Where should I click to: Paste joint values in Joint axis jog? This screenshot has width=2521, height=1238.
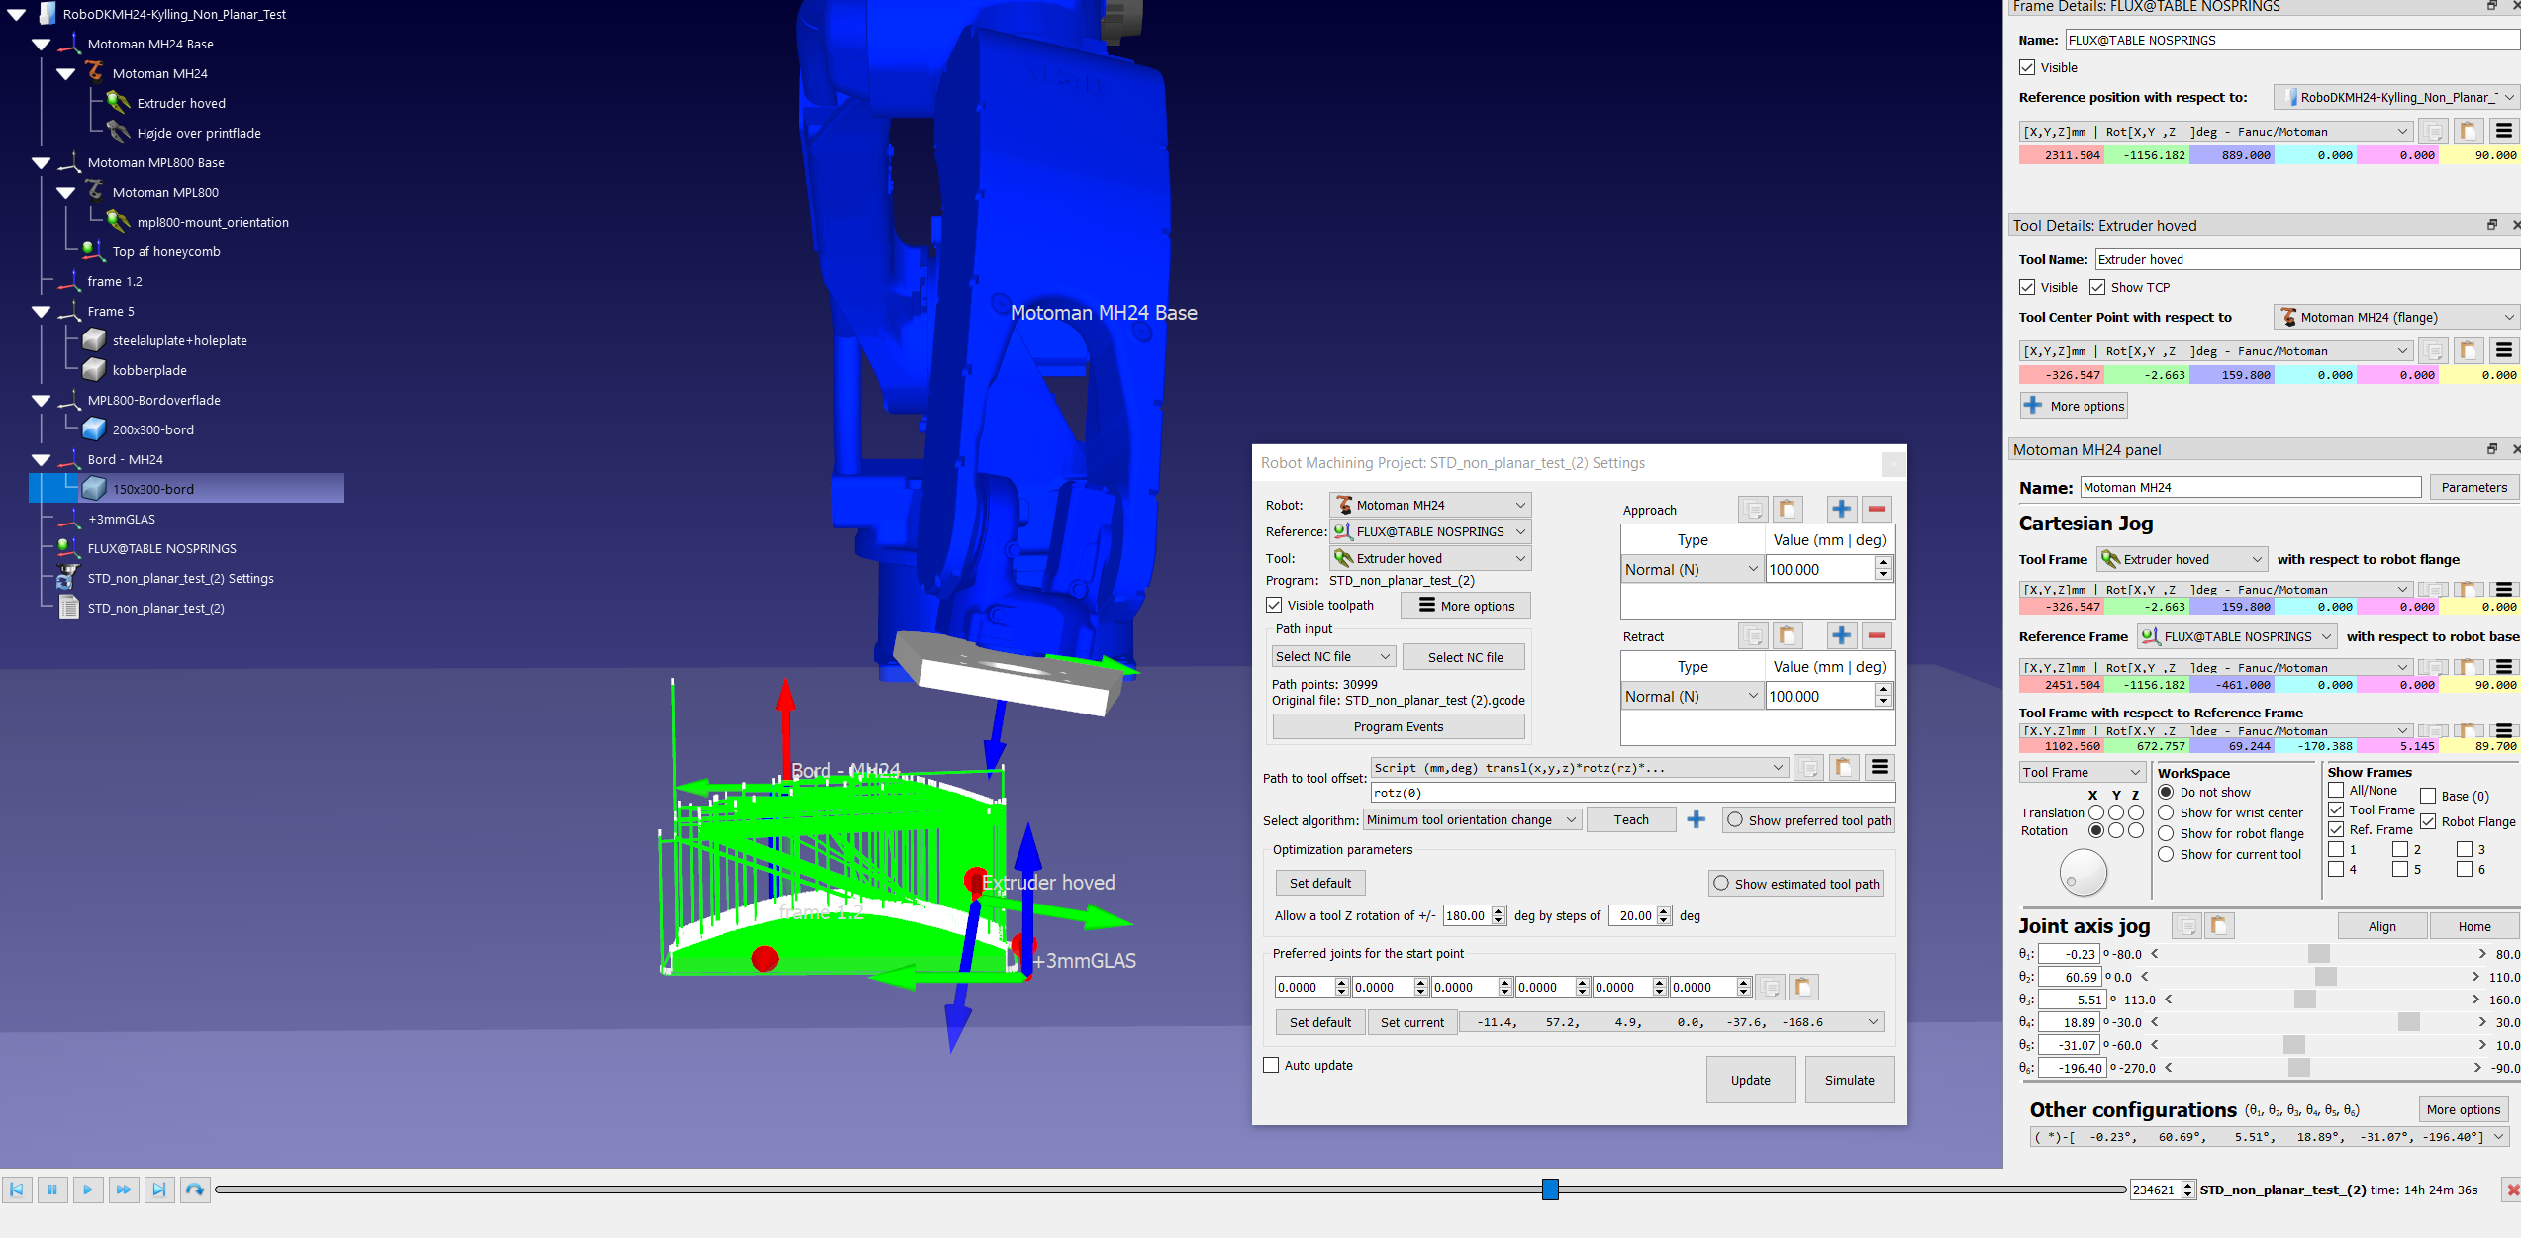coord(2219,926)
